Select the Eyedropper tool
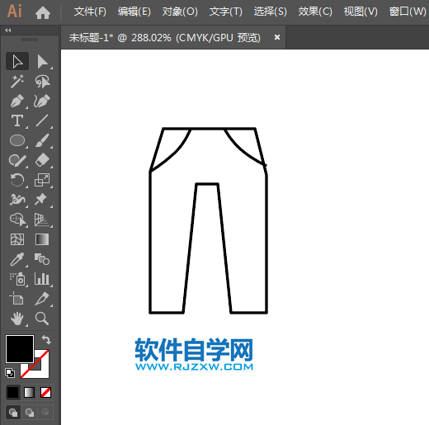Screen dimensions: 429x425 click(17, 259)
